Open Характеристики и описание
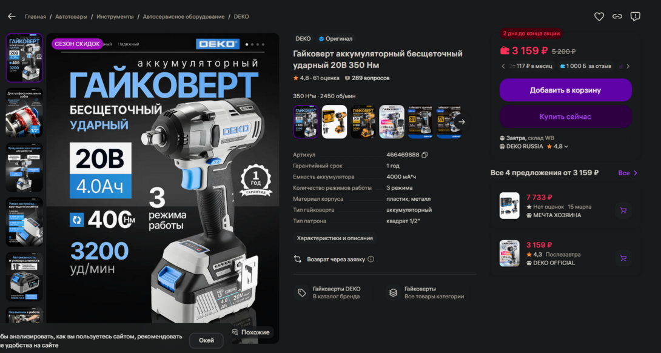This screenshot has height=353, width=661. coord(335,238)
